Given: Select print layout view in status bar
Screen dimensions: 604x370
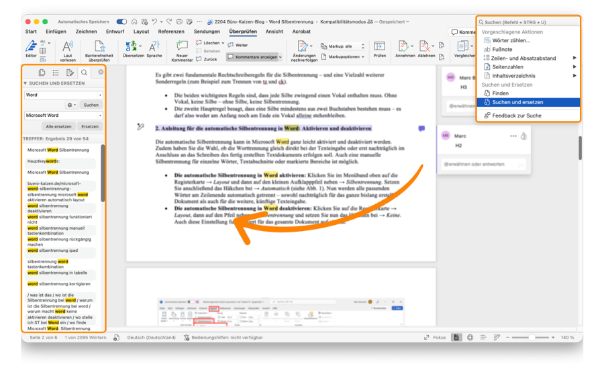Looking at the screenshot, I should pos(456,337).
